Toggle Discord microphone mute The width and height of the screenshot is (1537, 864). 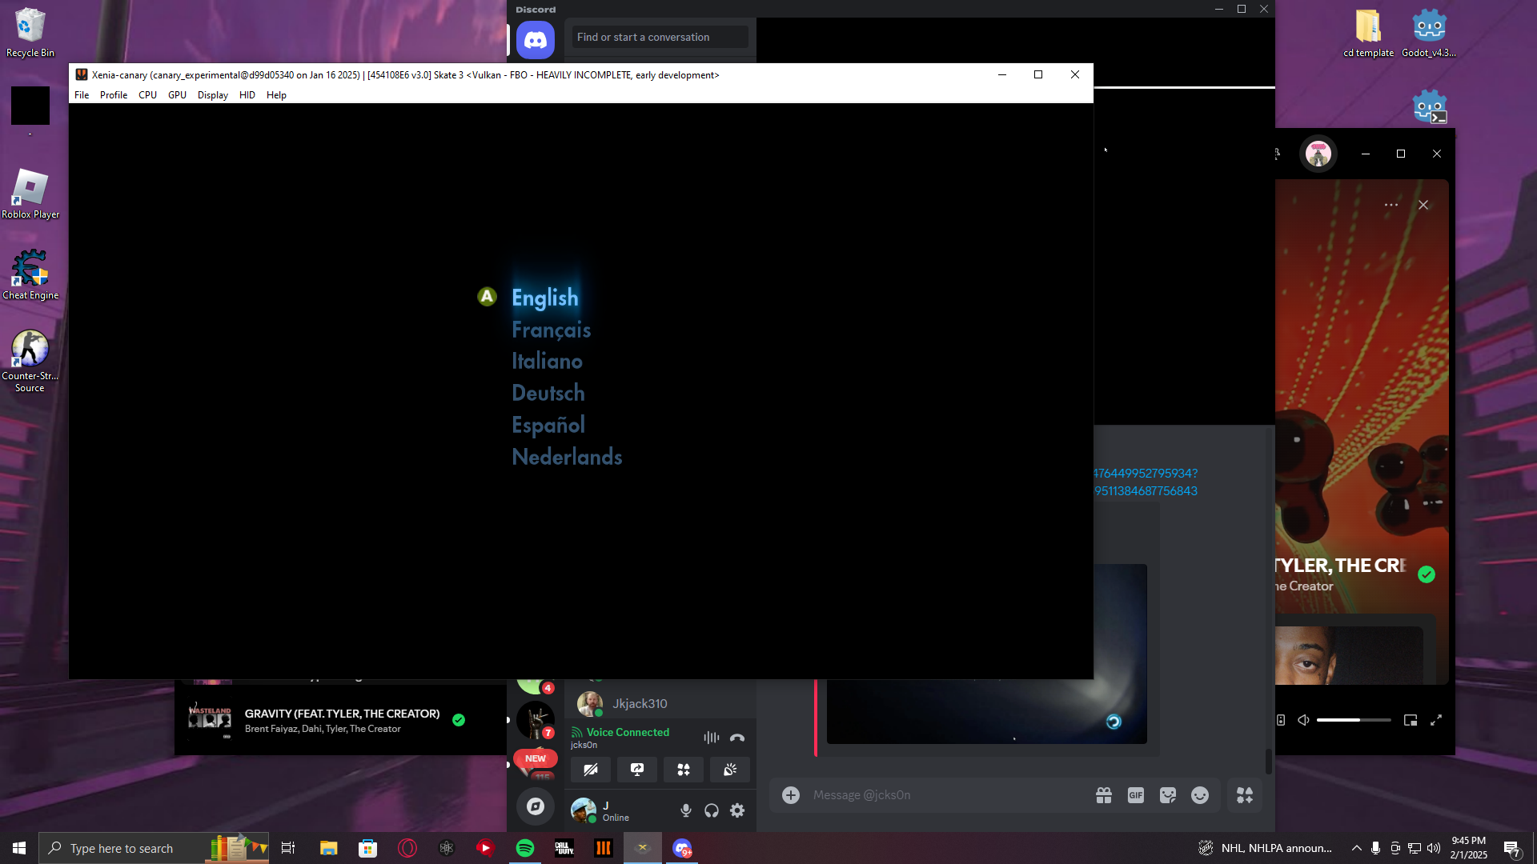(x=686, y=810)
